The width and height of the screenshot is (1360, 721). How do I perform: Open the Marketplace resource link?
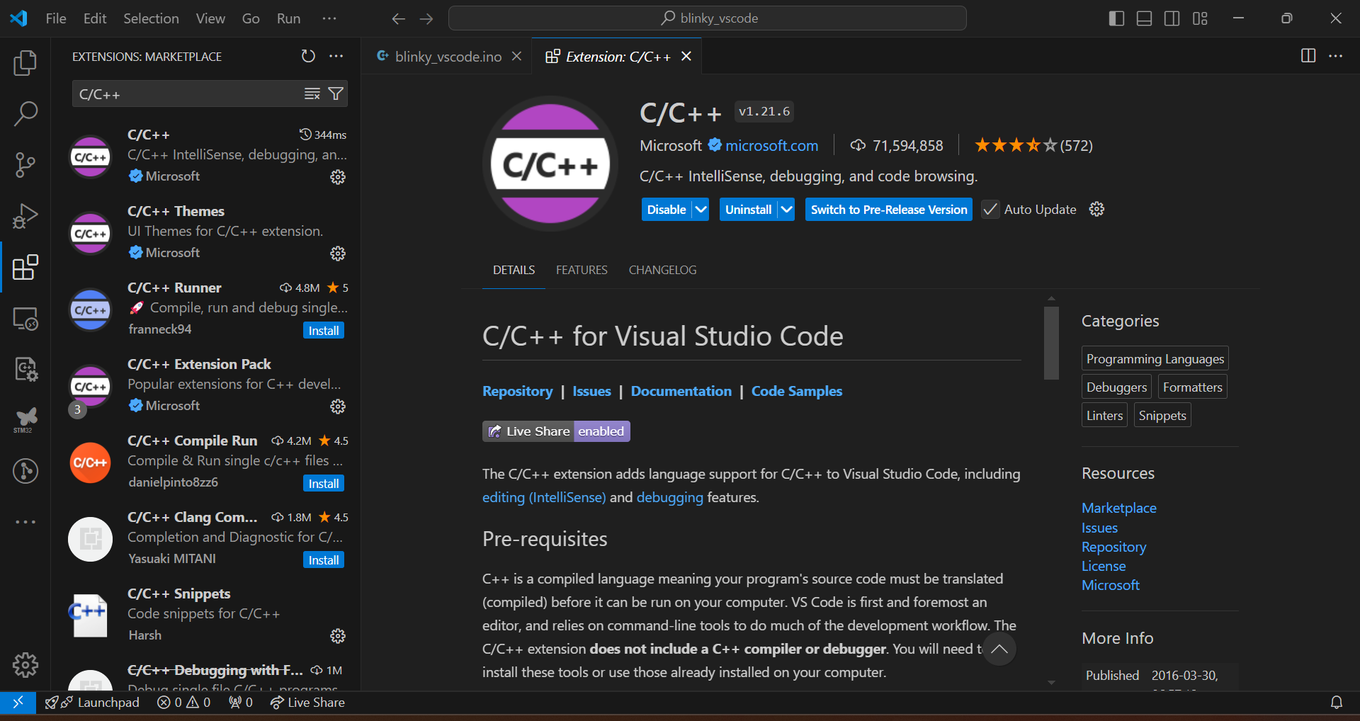(1119, 508)
